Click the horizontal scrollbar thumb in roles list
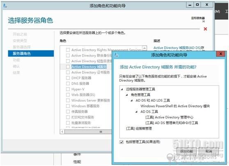Viewport: 229px width, 166px height. (x=88, y=132)
